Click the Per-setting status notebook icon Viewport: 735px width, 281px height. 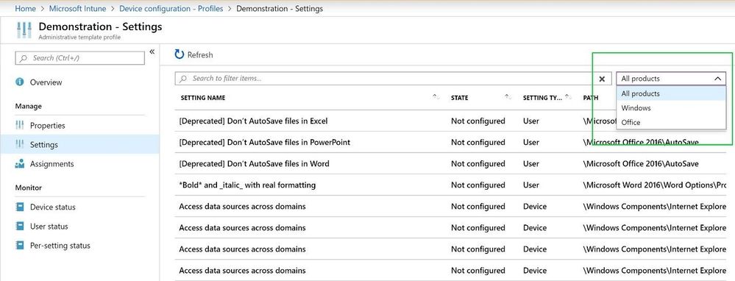click(x=20, y=246)
